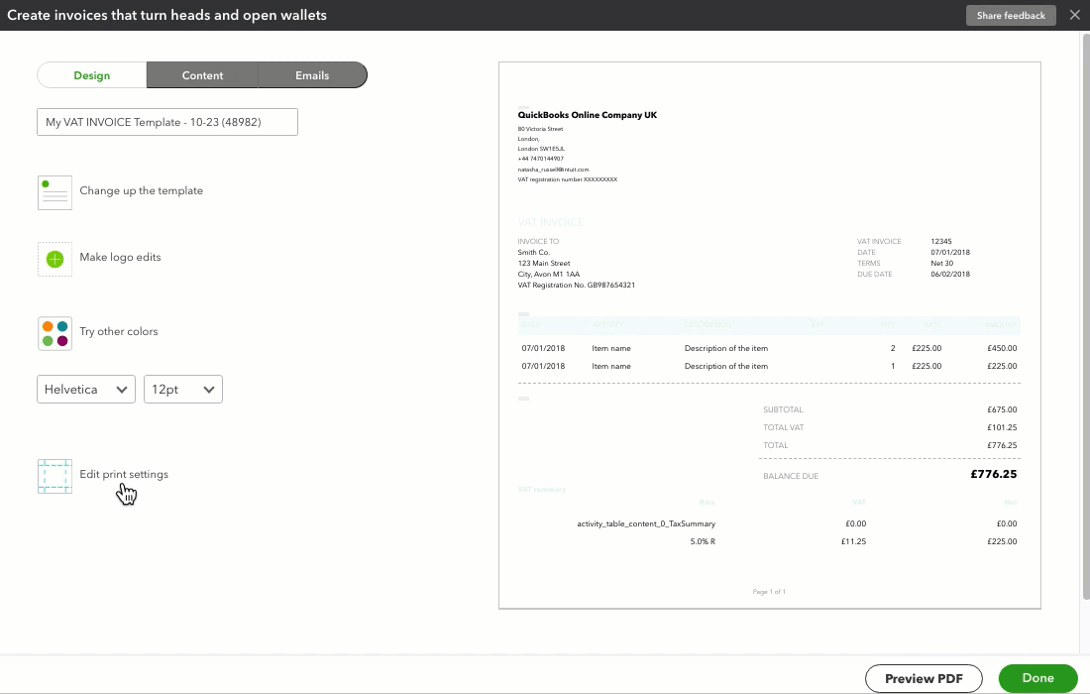Click the BALANCE DUE £776.25 amount in preview

(993, 474)
